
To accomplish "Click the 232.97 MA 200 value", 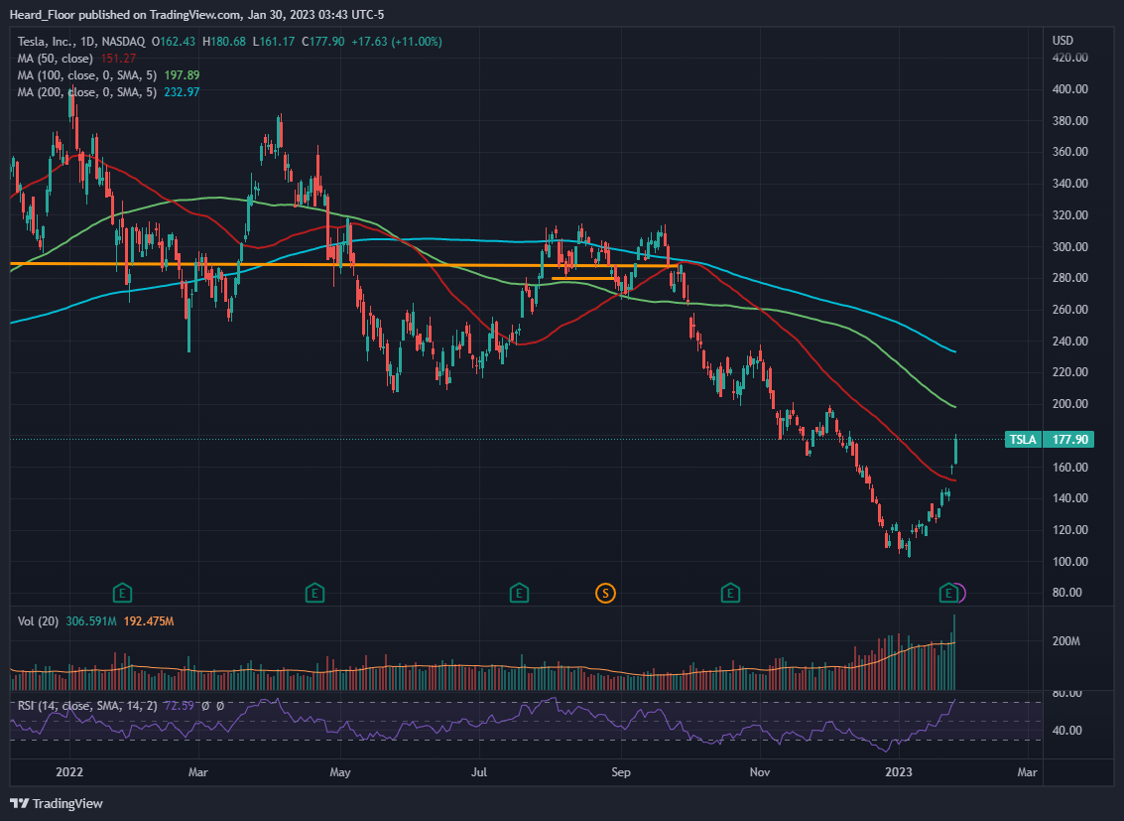I will click(183, 92).
